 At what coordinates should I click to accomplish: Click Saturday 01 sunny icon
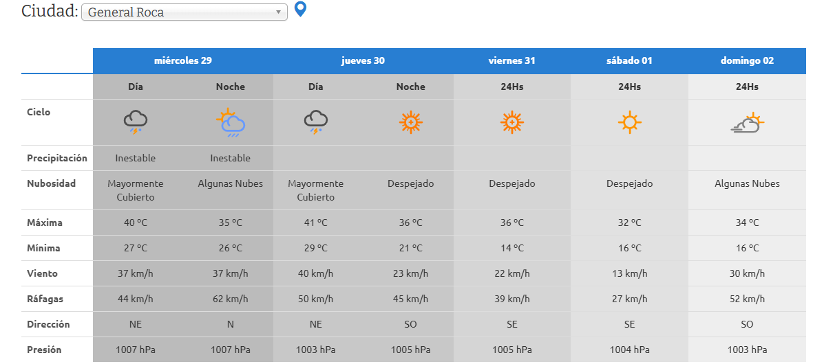point(629,122)
